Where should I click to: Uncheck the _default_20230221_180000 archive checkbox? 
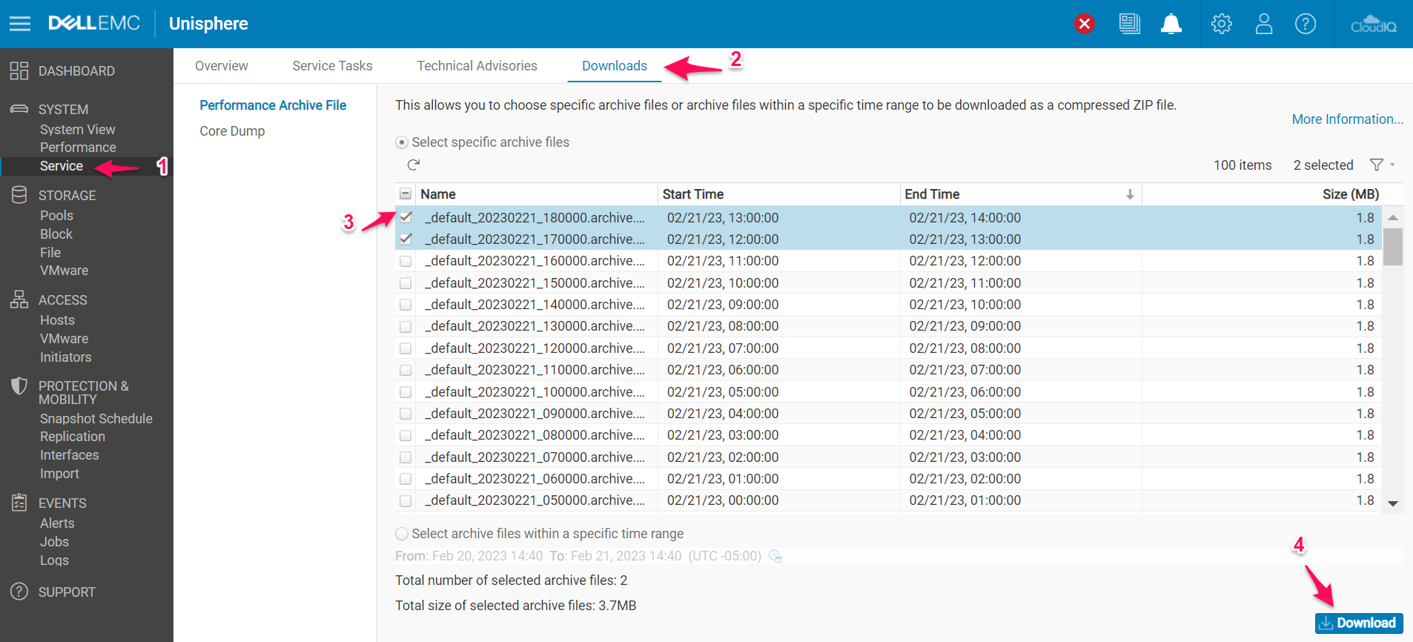pyautogui.click(x=406, y=217)
